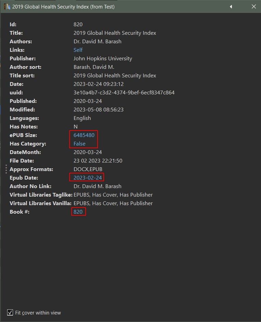Click the Author sort value Barash, David M.
261x322 pixels.
point(94,67)
